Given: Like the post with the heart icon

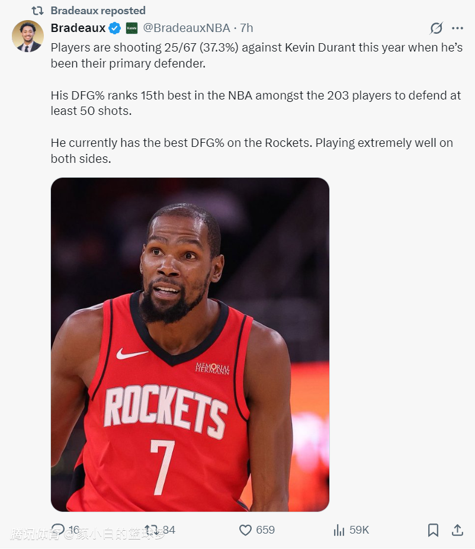Looking at the screenshot, I should tap(245, 530).
